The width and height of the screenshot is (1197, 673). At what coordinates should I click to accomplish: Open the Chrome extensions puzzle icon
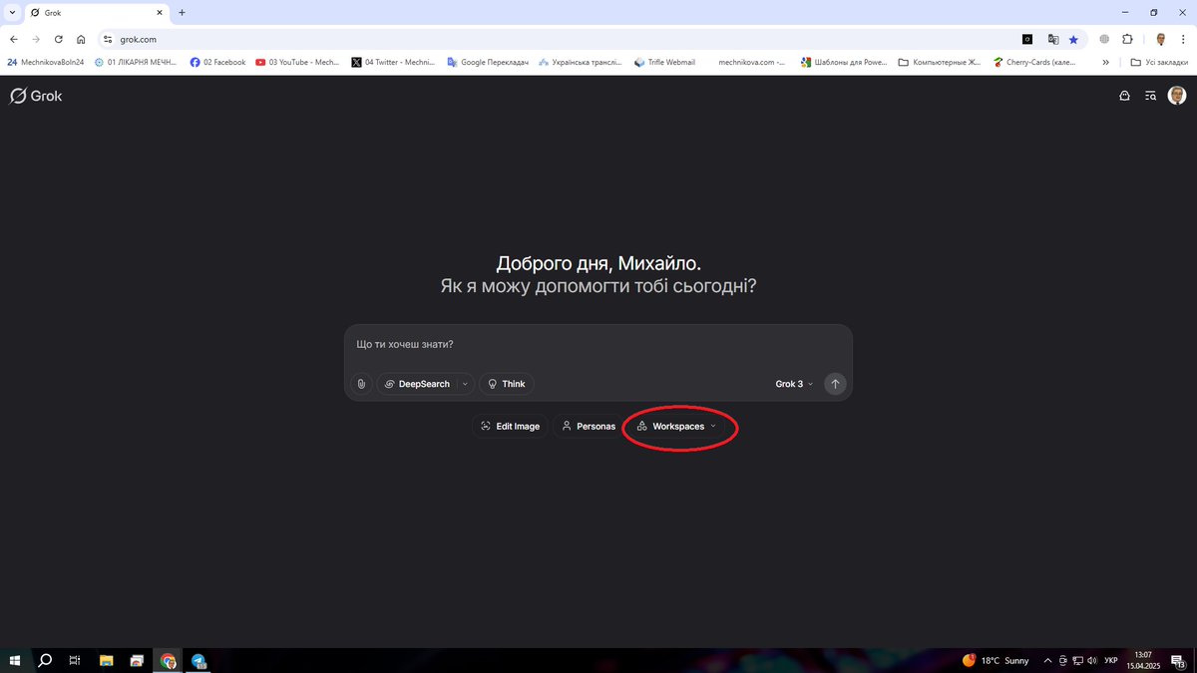coord(1127,40)
